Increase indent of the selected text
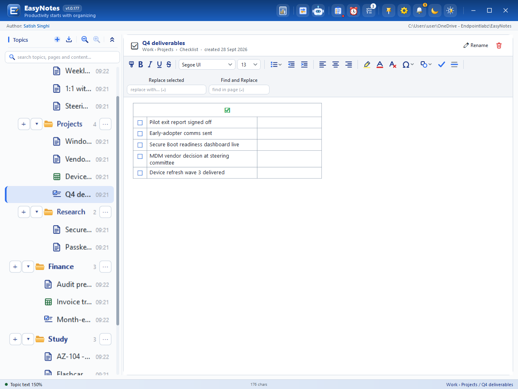The width and height of the screenshot is (518, 389). click(304, 64)
